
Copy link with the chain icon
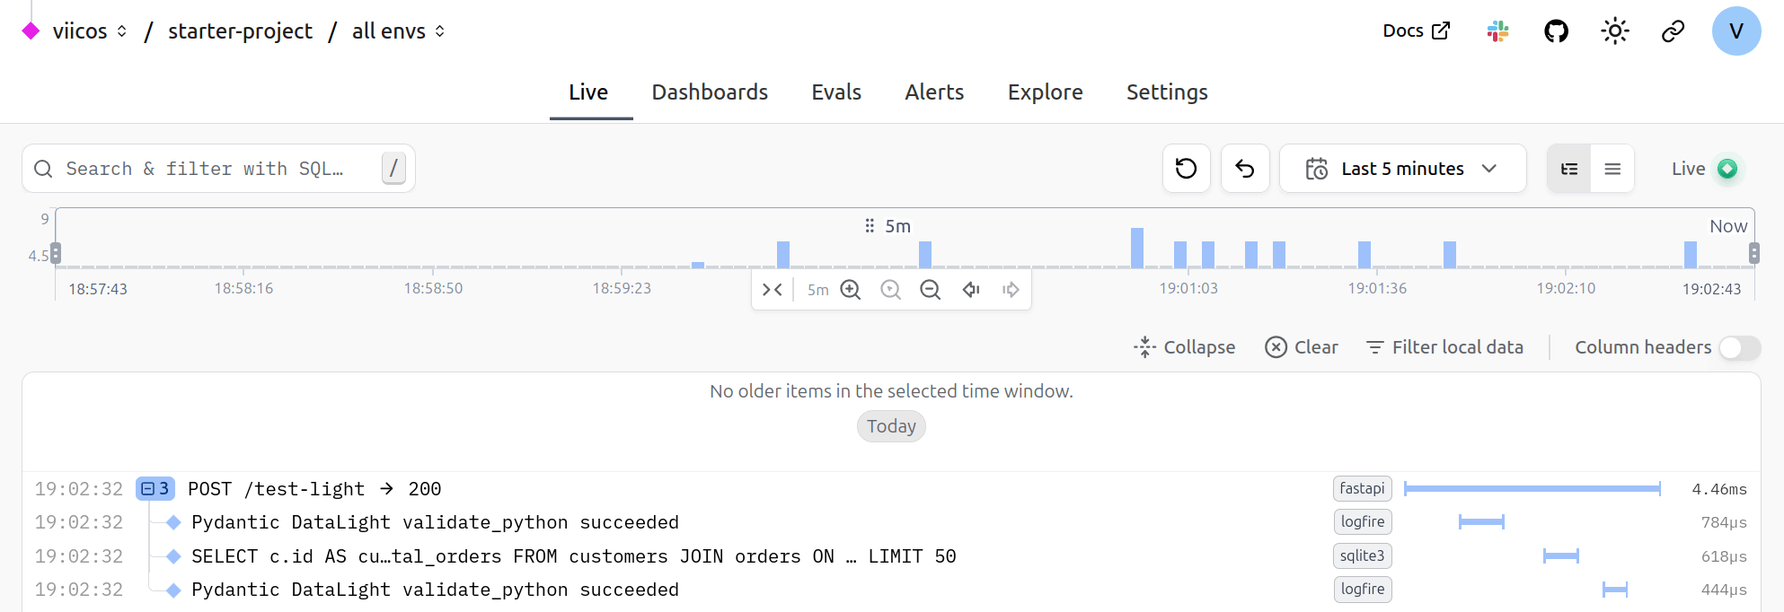pyautogui.click(x=1673, y=31)
